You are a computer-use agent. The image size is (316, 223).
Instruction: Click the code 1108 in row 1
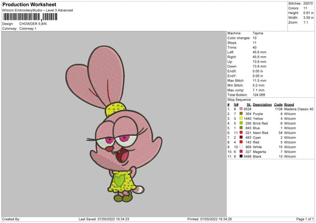279,109
